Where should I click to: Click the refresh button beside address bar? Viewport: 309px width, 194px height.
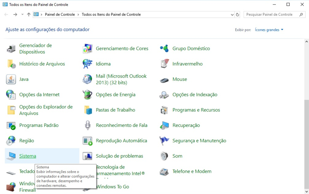tap(238, 15)
